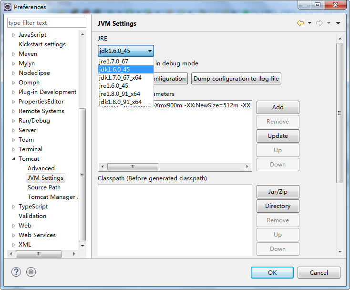Expand the JavaScript tree node
The height and width of the screenshot is (290, 350).
(14, 35)
